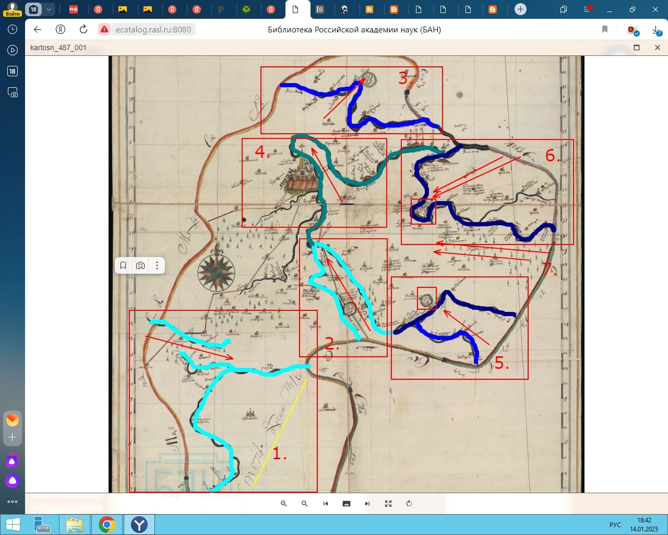
Task: Click Yandex Browser taskbar icon
Action: (x=139, y=525)
